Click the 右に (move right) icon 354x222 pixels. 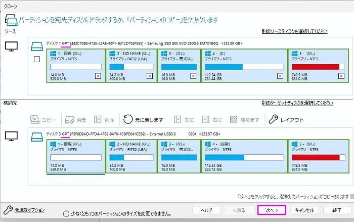pos(206,120)
